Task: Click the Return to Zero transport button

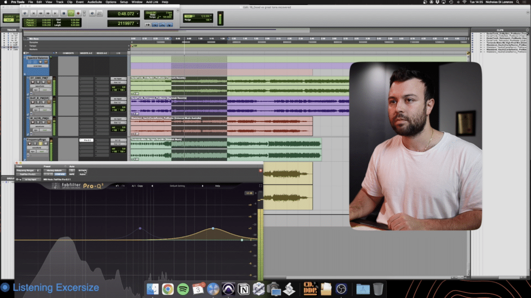Action: 33,13
